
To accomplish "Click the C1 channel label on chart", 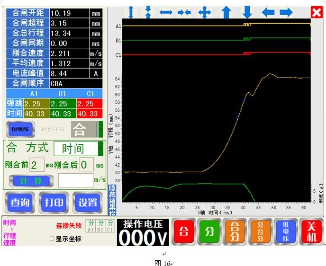I will (118, 55).
